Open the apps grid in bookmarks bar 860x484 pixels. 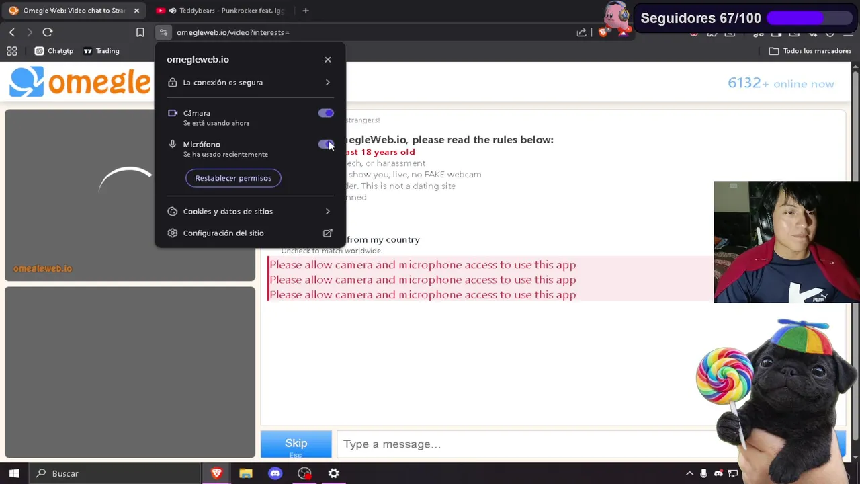[12, 51]
